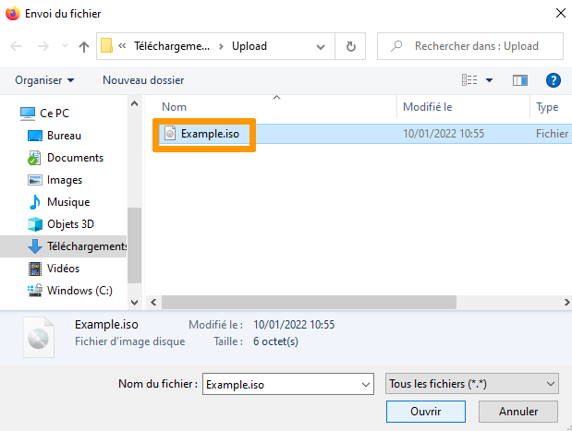Go to Vidéos in navigation pane
572x431 pixels.
[63, 269]
